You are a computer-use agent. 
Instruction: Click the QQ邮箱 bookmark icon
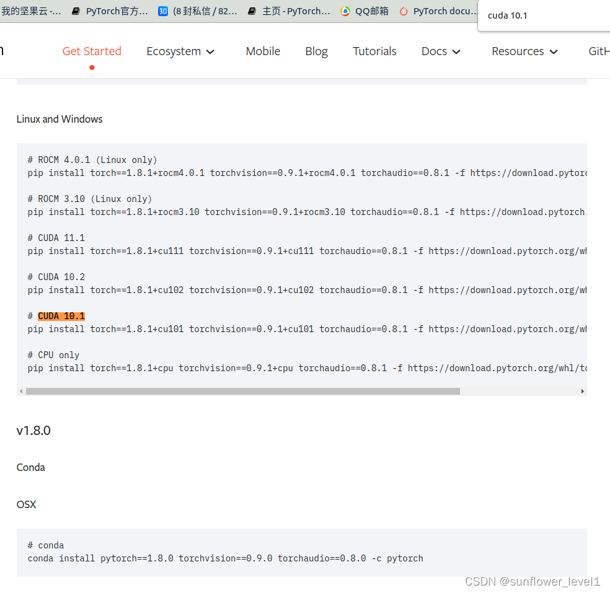(345, 11)
